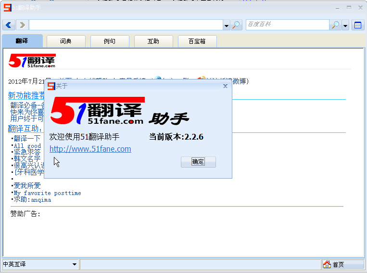Image resolution: width=367 pixels, height=273 pixels.
Task: Switch to the 词典 tab
Action: pos(66,41)
